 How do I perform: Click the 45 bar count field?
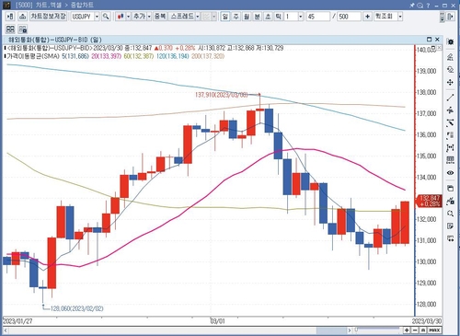[x=318, y=17]
